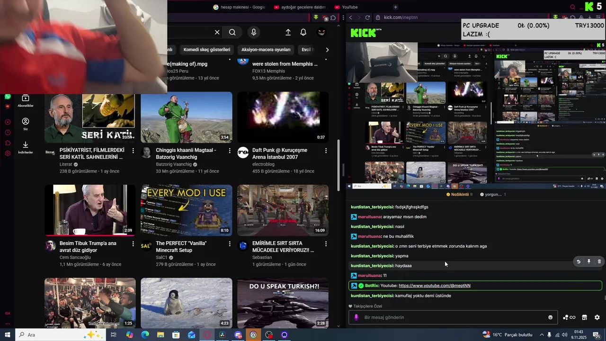Open the YouTube create/upload icon
Viewport: 606px width, 341px height.
point(288,32)
